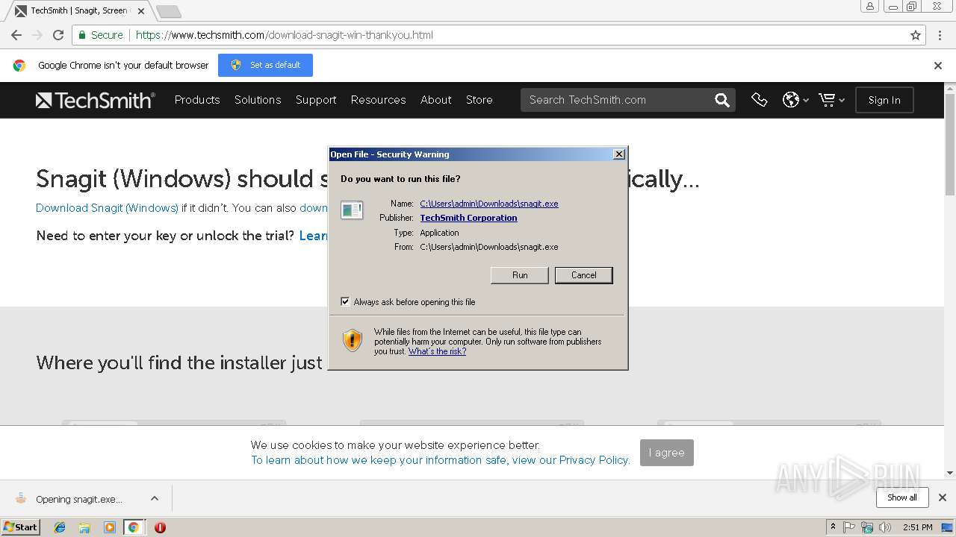The image size is (956, 537).
Task: Accept cookies with I agree button
Action: (x=667, y=453)
